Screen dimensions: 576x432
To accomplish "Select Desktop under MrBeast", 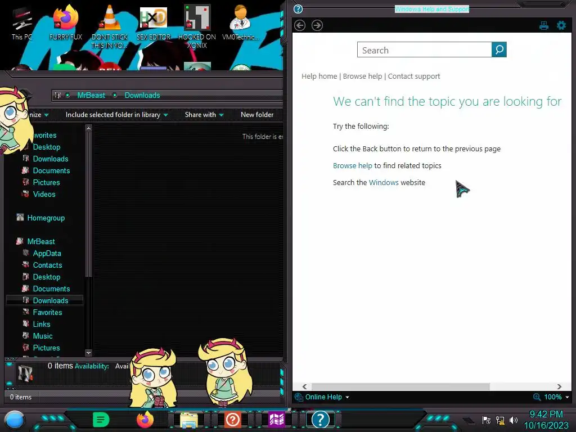I will 47,277.
